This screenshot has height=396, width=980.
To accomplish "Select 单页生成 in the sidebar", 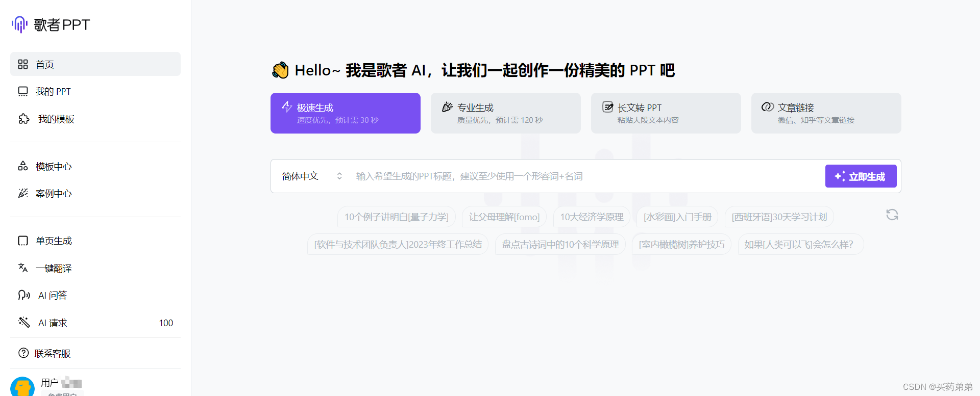I will 95,241.
